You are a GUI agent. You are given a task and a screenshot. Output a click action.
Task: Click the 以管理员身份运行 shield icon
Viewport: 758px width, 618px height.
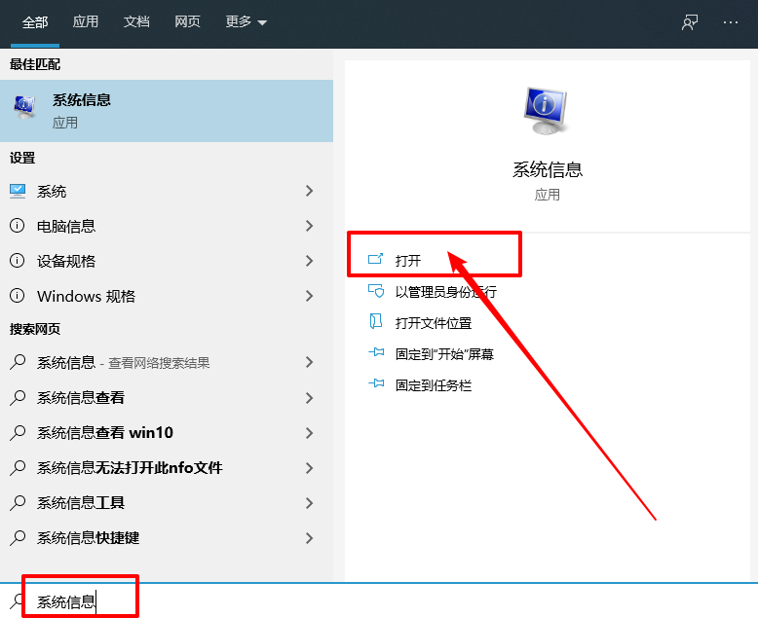pos(376,291)
